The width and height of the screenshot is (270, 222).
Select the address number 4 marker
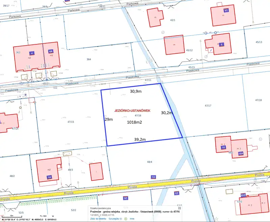(x=32, y=53)
